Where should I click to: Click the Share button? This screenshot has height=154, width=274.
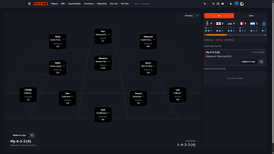[x=251, y=16]
